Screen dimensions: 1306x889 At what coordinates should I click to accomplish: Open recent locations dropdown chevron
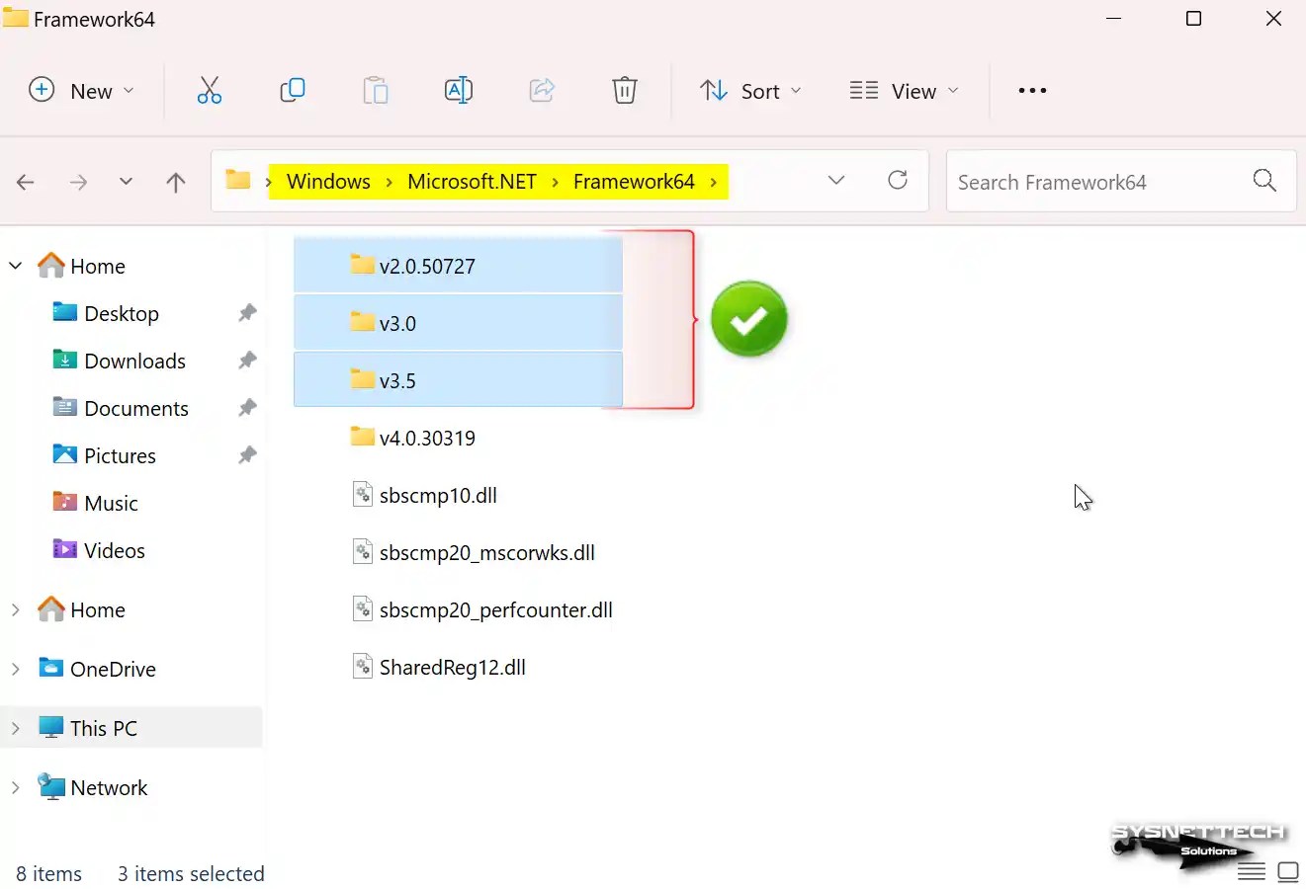click(126, 182)
